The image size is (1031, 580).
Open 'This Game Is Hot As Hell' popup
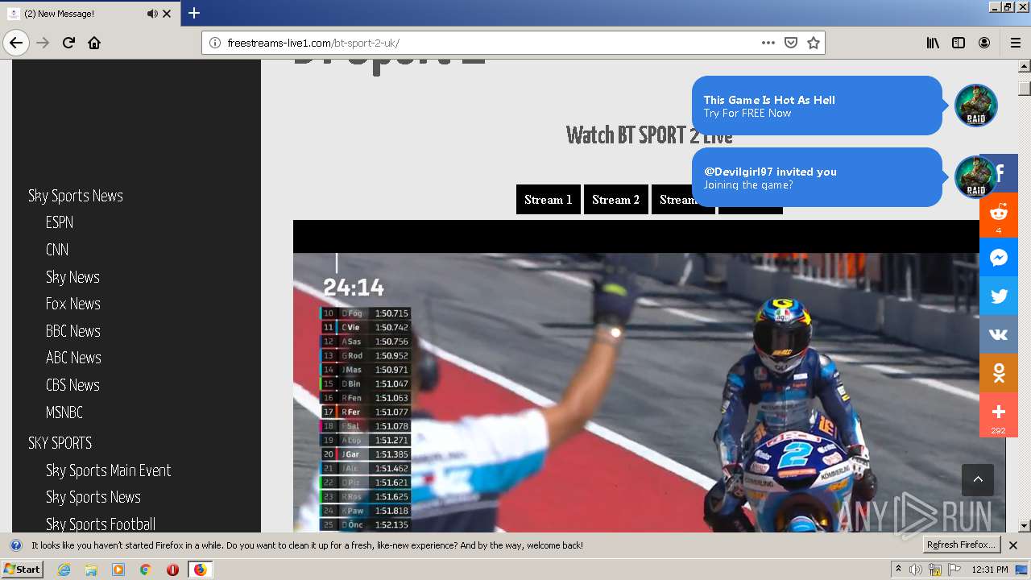pos(817,106)
